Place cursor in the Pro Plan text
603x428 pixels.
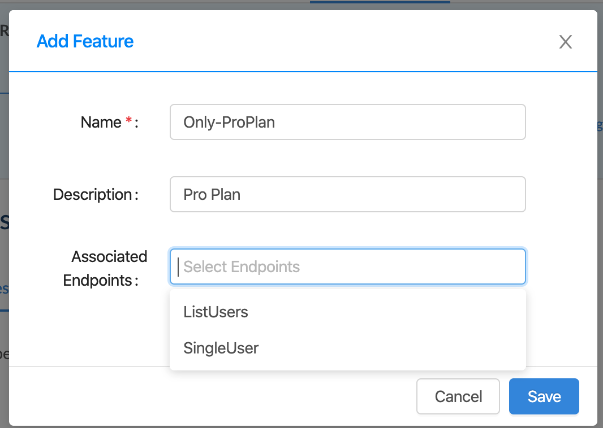212,195
